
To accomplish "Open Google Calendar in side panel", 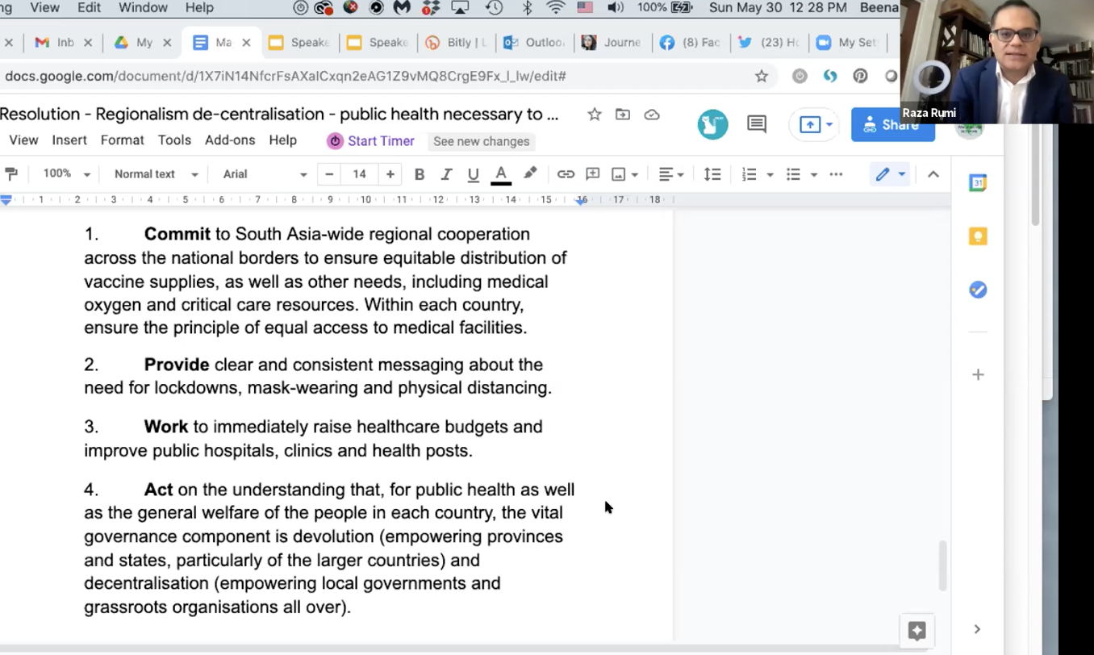I will click(978, 183).
